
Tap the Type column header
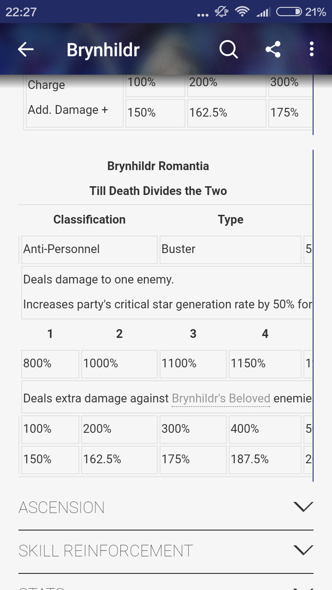tap(231, 220)
